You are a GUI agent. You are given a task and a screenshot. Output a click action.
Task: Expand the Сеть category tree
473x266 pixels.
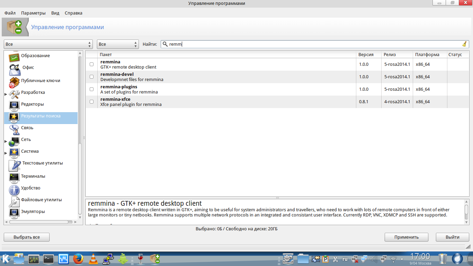(6, 141)
